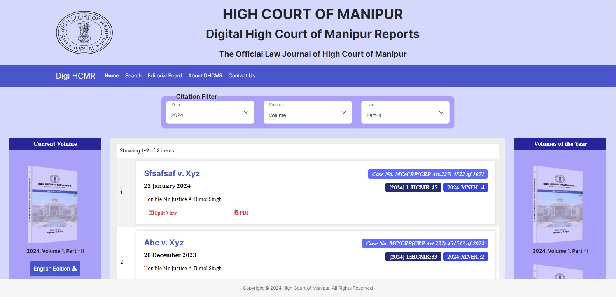Open the Contact Us page
Viewport: 616px width, 297px height.
[x=241, y=76]
